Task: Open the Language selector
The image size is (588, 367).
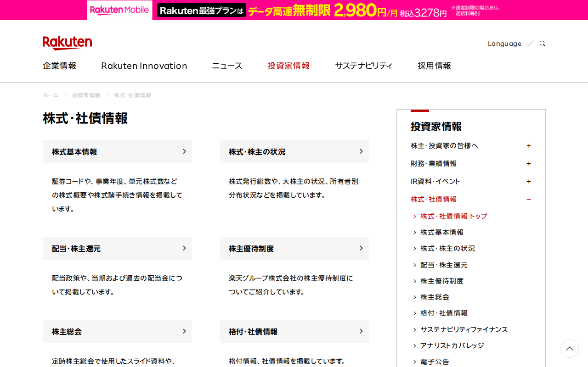Action: [x=504, y=43]
